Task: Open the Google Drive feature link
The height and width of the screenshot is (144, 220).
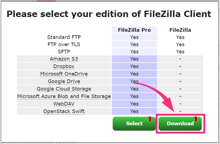Action: pyautogui.click(x=64, y=81)
